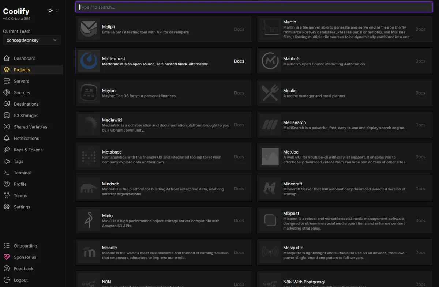439x287 pixels.
Task: Select the Metube service title
Action: [291, 152]
